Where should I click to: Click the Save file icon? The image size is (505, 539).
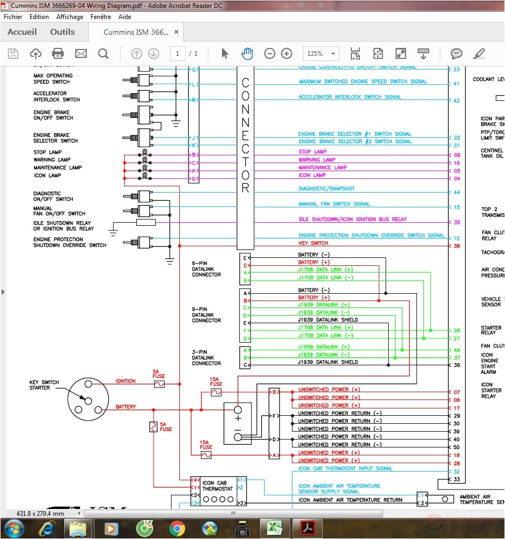coord(13,53)
